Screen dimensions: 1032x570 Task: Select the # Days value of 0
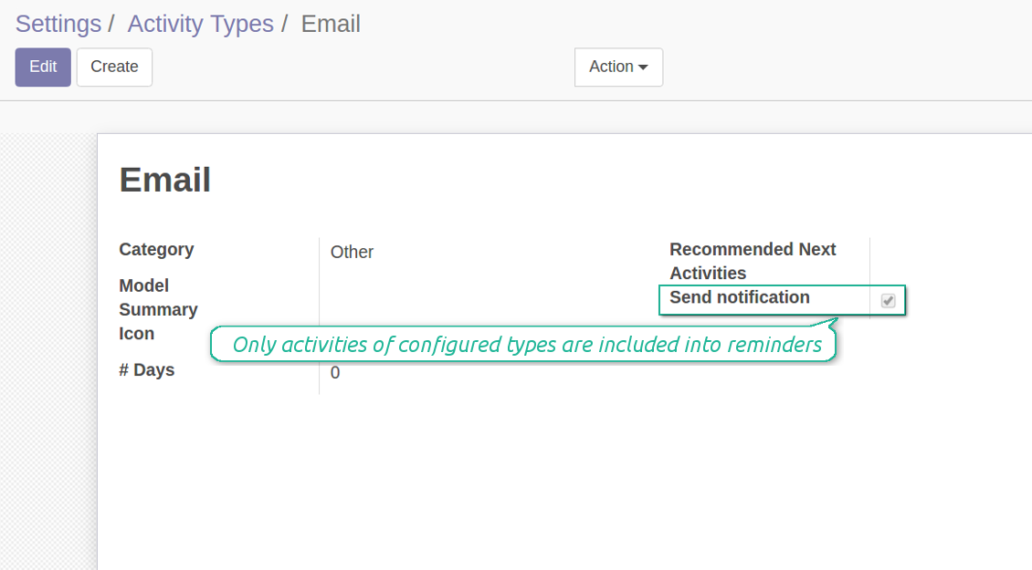tap(334, 372)
